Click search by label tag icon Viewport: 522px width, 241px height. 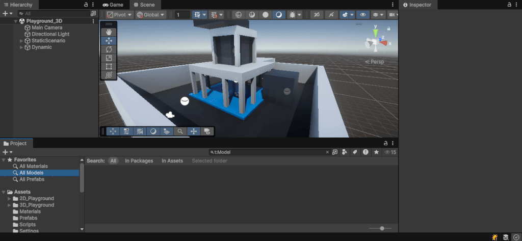tap(355, 152)
